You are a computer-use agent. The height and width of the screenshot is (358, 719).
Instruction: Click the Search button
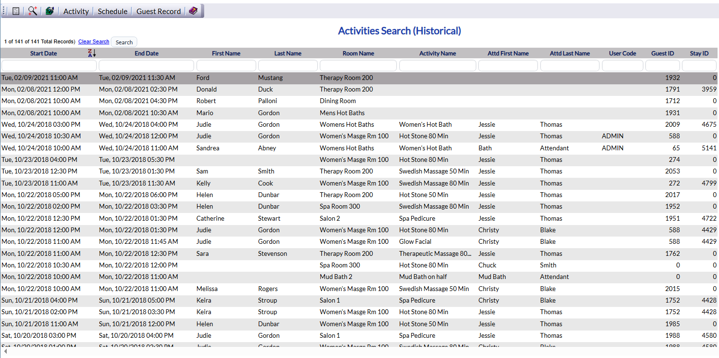(124, 42)
